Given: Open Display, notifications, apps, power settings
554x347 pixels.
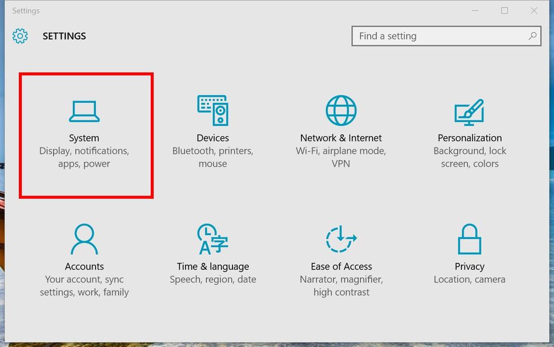Looking at the screenshot, I should [85, 157].
